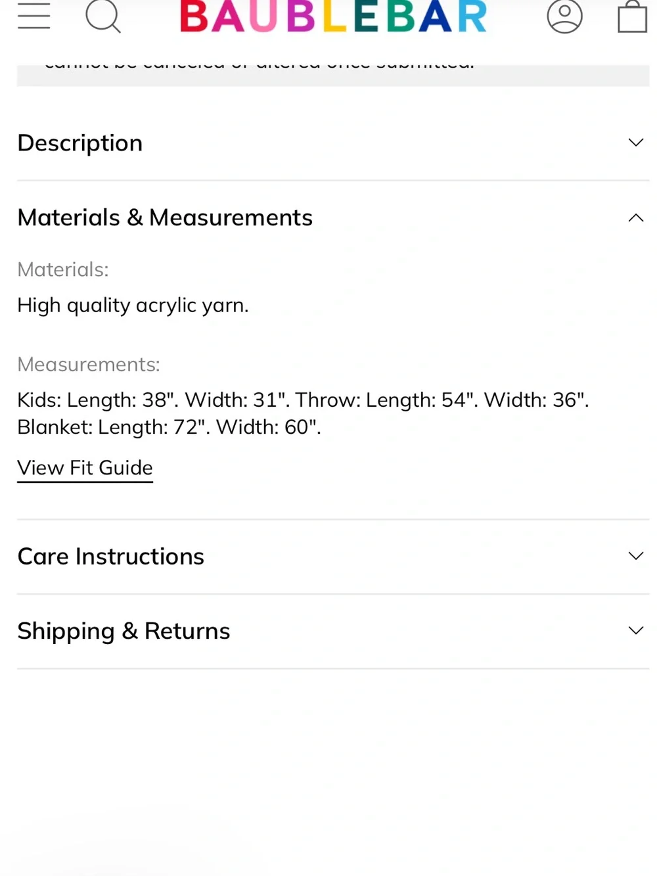Expand Description with its chevron arrow
This screenshot has height=876, width=657.
coord(635,143)
